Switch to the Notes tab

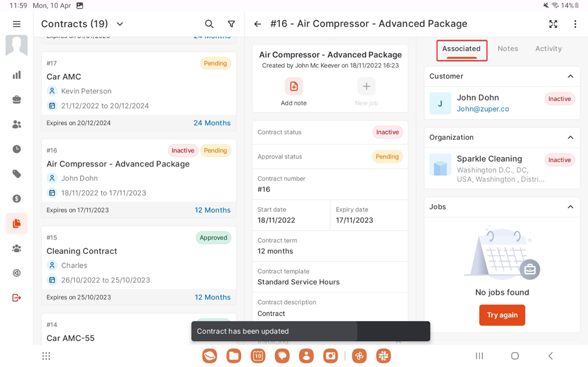[x=508, y=49]
